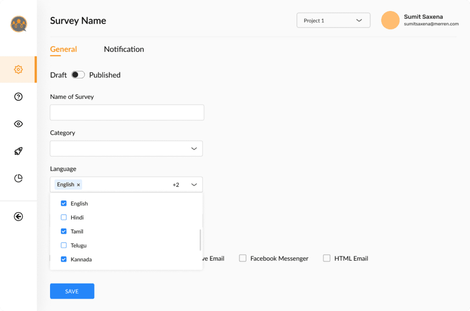The image size is (470, 311).
Task: Uncheck the Tamil language checkbox
Action: click(x=63, y=231)
